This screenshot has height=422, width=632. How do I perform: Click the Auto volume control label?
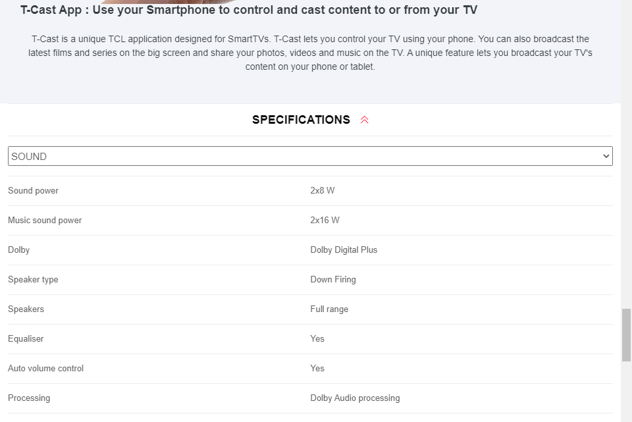coord(45,369)
